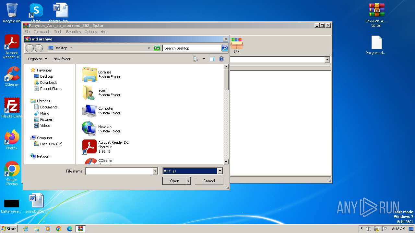The width and height of the screenshot is (415, 233).
Task: Close the Find archive dialog
Action: [226, 39]
